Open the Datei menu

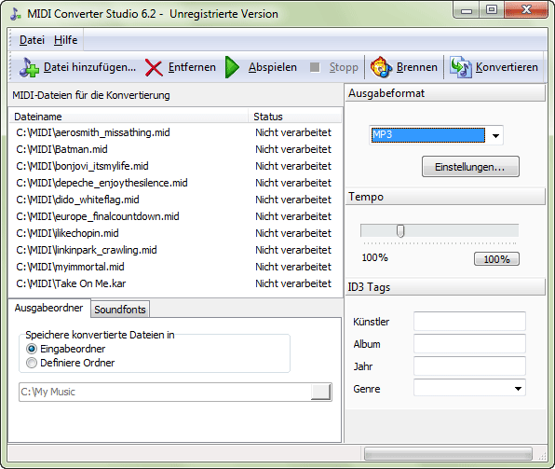tap(32, 40)
